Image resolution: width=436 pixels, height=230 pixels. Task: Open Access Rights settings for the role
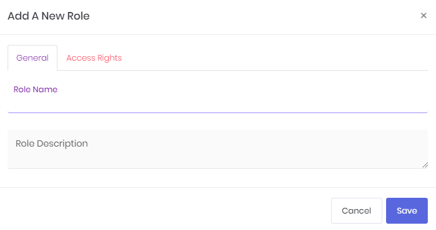(x=94, y=58)
